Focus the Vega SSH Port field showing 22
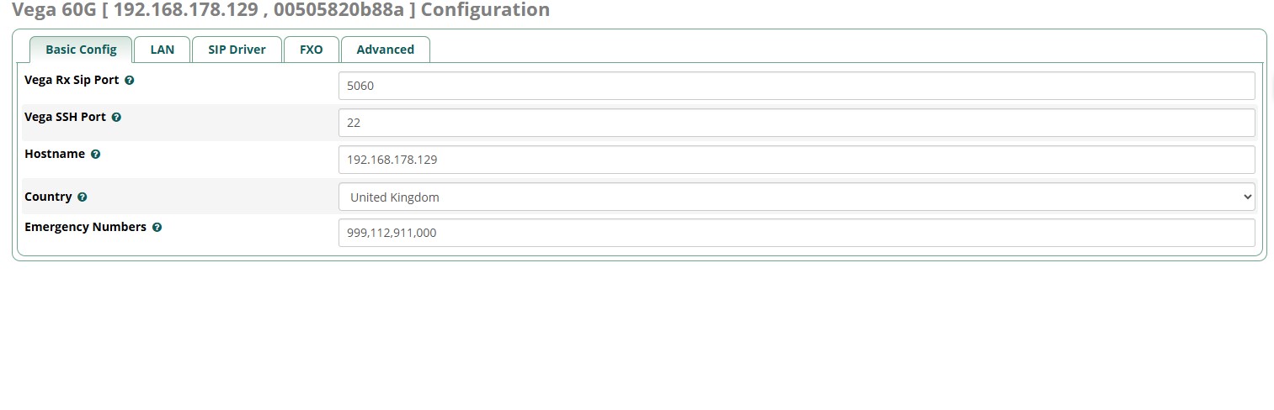1274x410 pixels. click(797, 123)
